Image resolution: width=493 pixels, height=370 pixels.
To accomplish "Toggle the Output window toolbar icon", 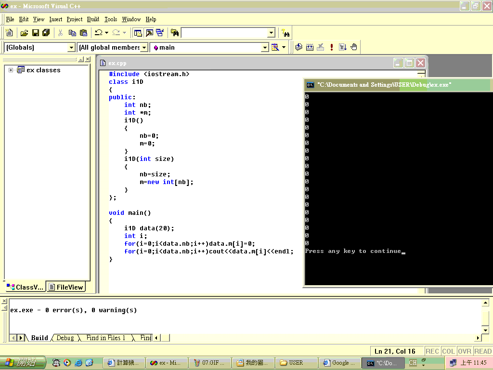I will 149,33.
